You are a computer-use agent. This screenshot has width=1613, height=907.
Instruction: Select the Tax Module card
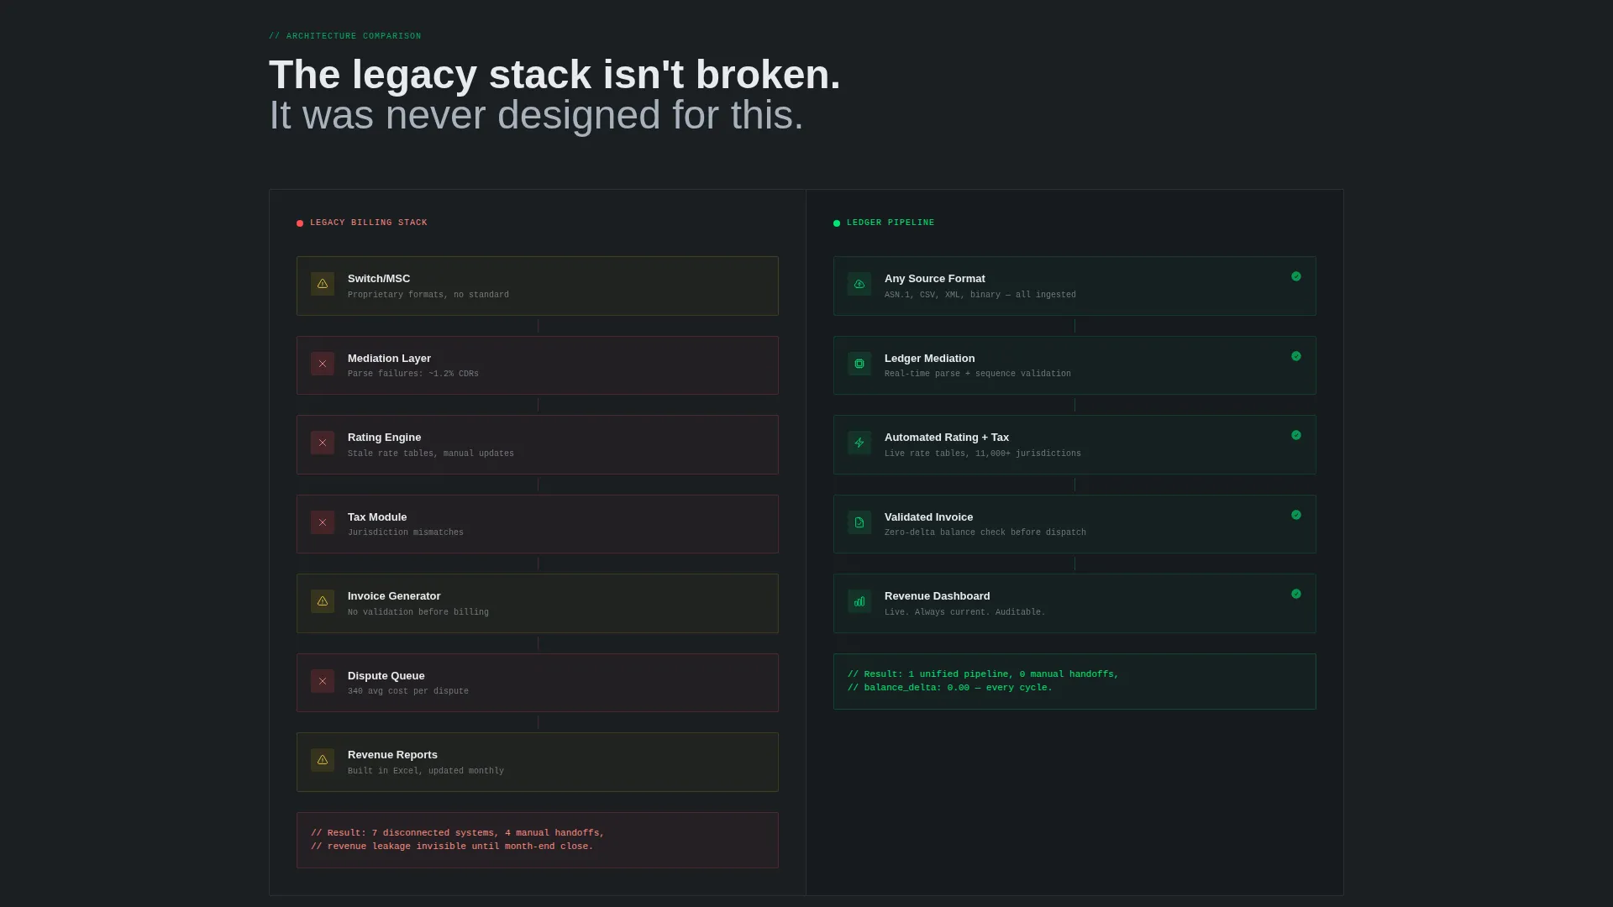tap(538, 524)
